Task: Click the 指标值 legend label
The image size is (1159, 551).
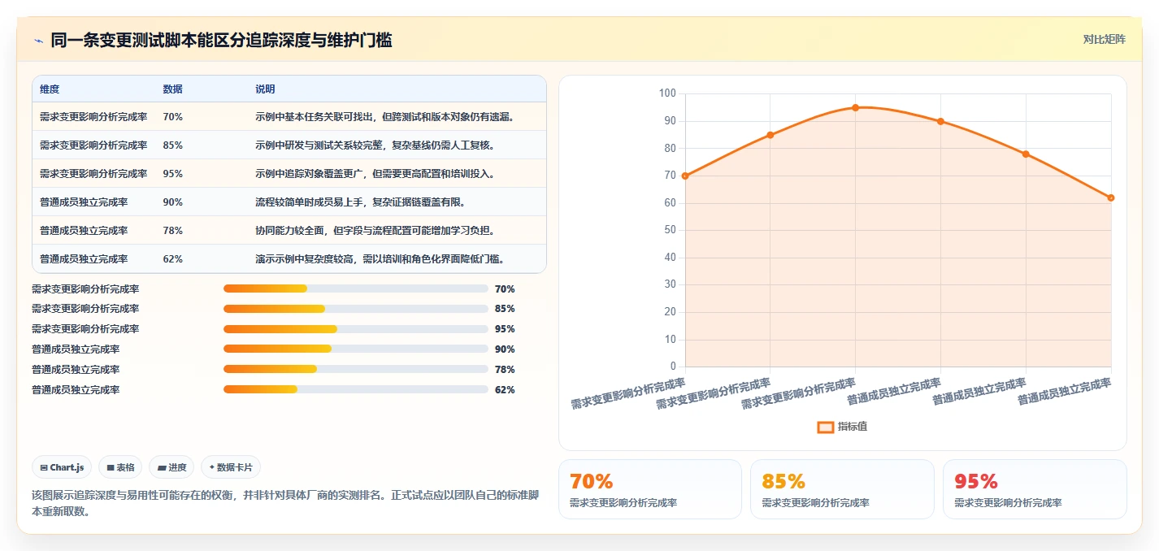Action: (852, 427)
